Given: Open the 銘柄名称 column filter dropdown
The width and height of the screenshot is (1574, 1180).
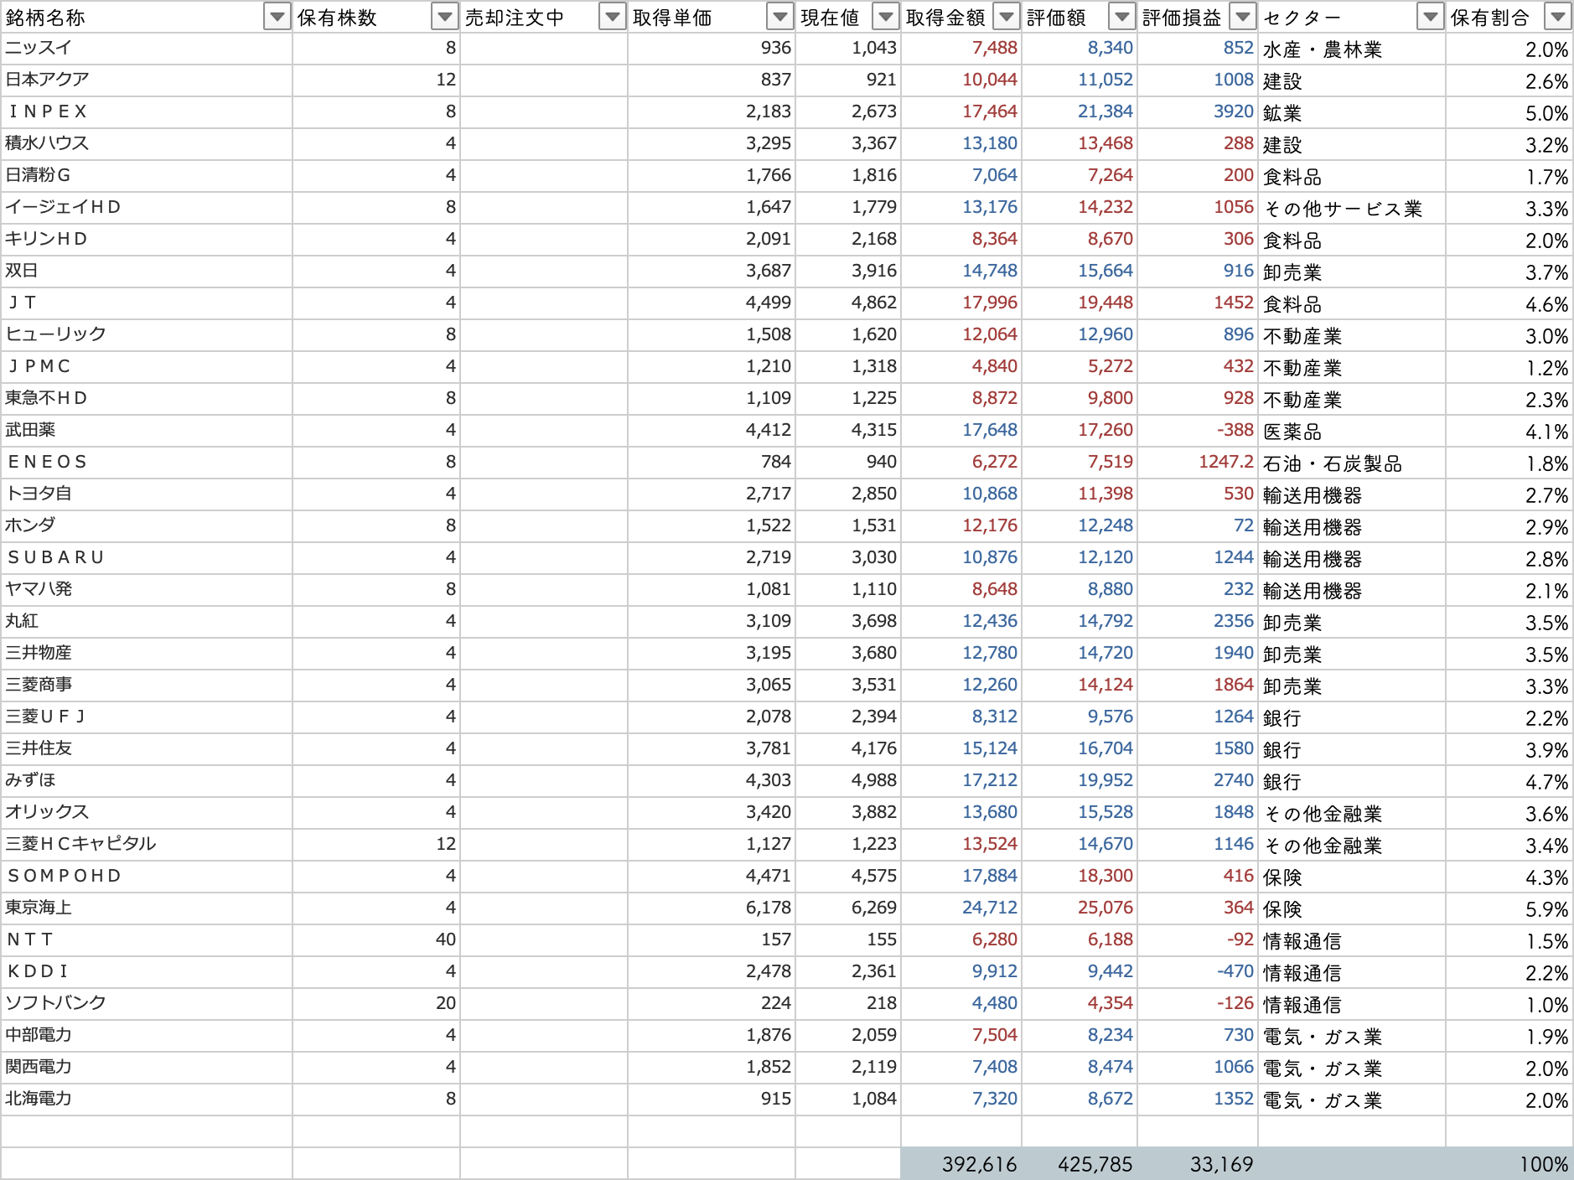Looking at the screenshot, I should [277, 17].
